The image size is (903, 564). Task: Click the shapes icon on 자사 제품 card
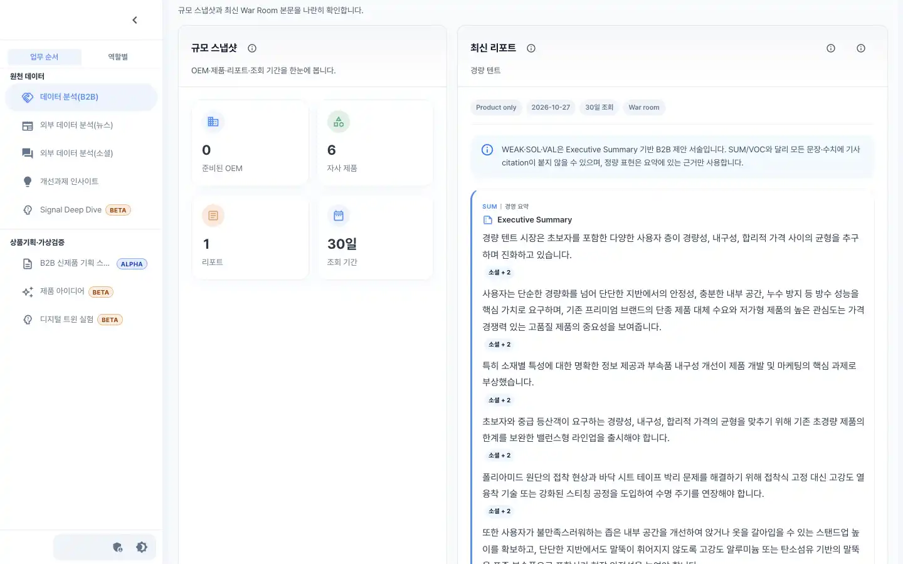tap(339, 122)
